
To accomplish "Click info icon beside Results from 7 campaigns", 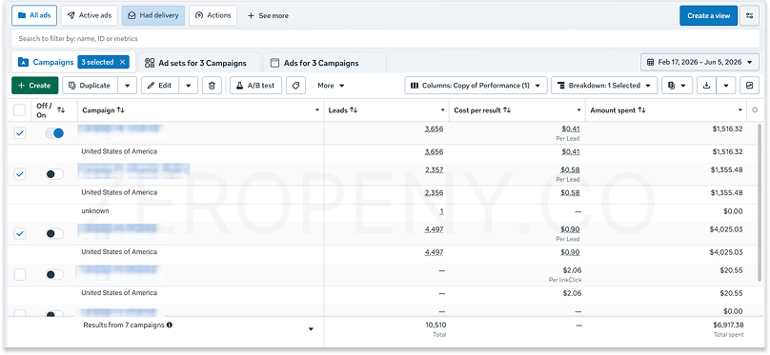I will coord(170,325).
